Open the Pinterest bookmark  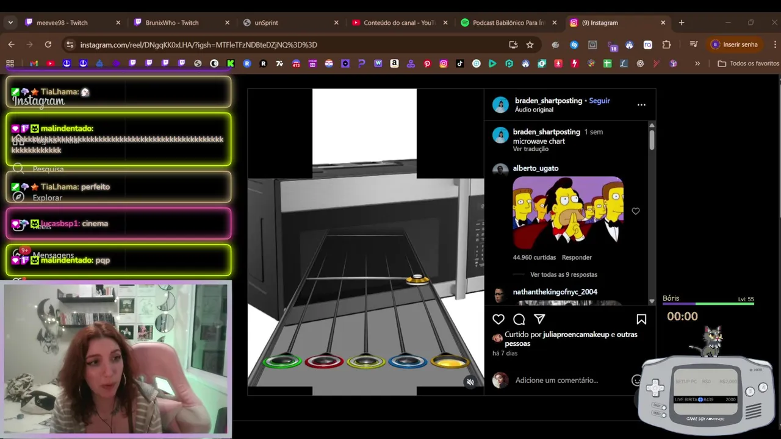[427, 63]
